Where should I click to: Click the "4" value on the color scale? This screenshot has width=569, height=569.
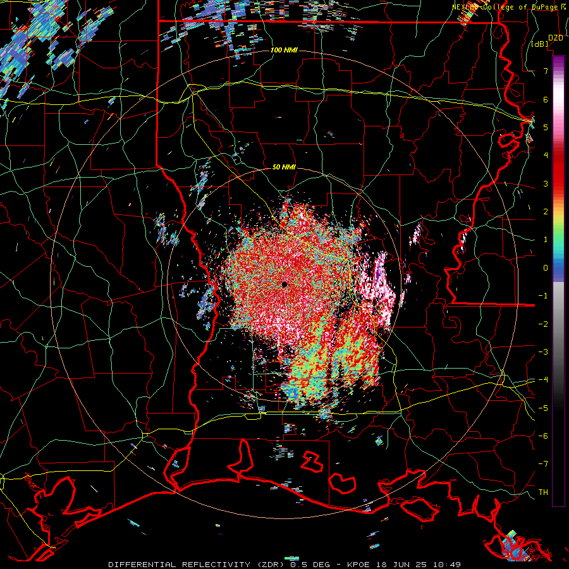[x=546, y=156]
